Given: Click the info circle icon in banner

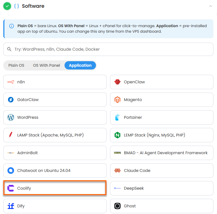Looking at the screenshot, I should (12, 26).
